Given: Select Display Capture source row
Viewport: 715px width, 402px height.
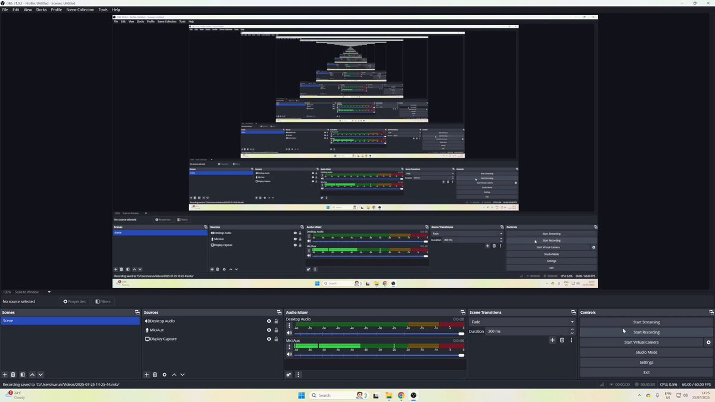Looking at the screenshot, I should (x=212, y=339).
